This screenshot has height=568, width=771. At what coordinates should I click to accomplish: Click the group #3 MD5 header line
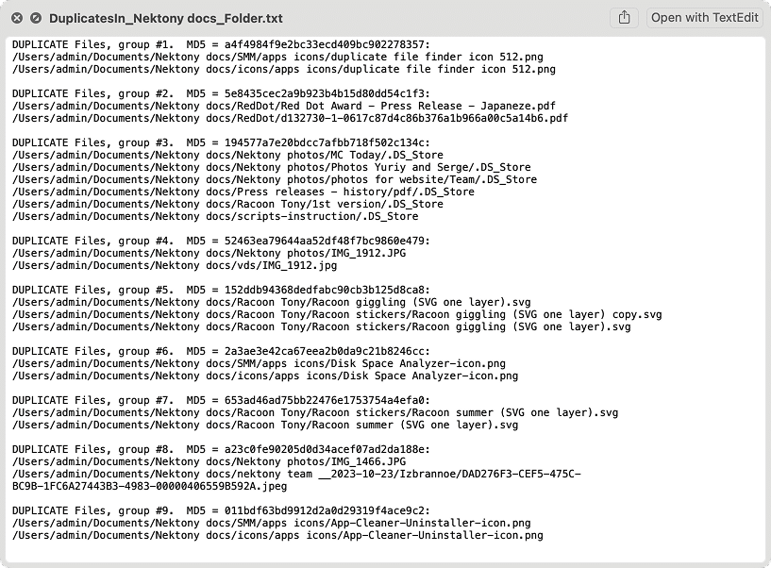click(x=221, y=143)
